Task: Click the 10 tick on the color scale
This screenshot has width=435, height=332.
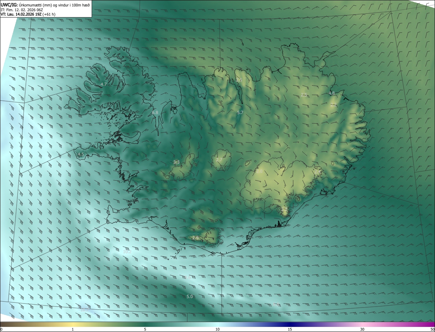Action: [217, 329]
